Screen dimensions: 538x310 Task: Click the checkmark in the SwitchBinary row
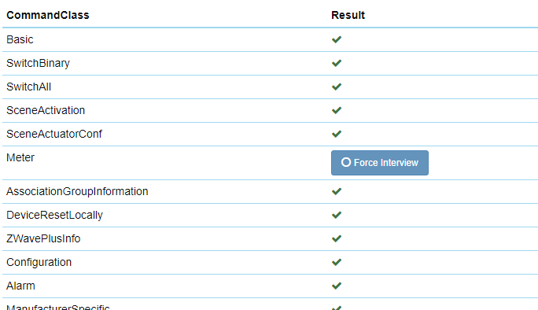(x=337, y=63)
